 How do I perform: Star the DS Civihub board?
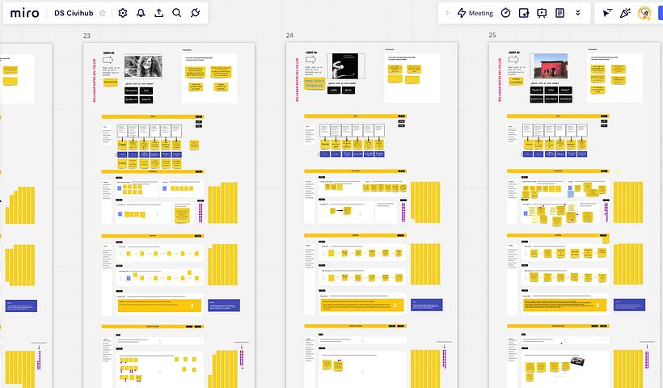pos(103,13)
